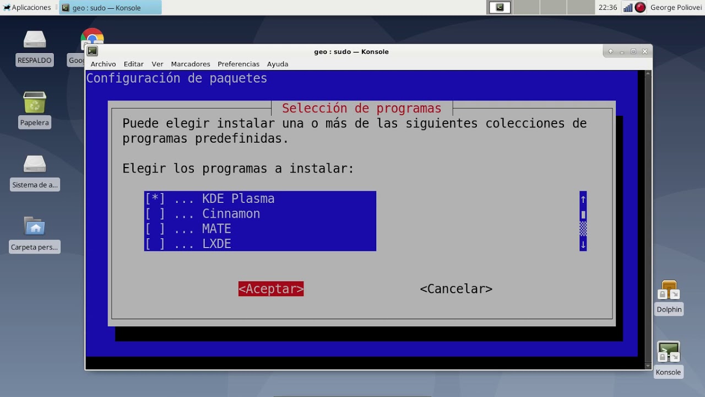The height and width of the screenshot is (397, 705).
Task: Open the network signal bars tray icon
Action: pyautogui.click(x=627, y=8)
